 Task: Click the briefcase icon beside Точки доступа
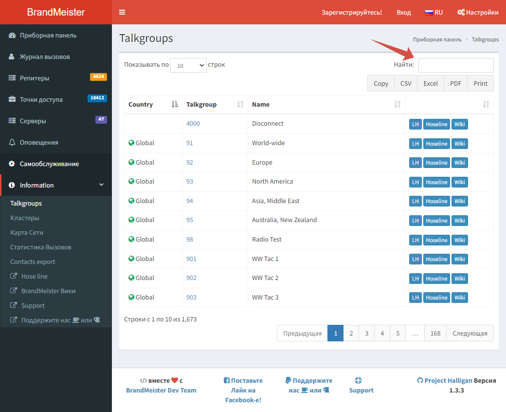12,99
